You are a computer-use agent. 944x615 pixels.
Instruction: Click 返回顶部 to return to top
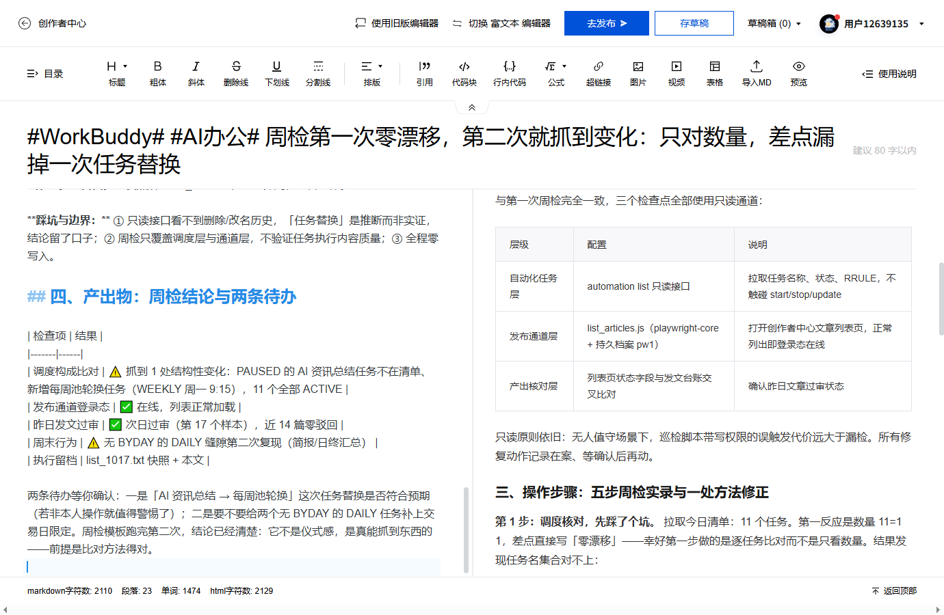pyautogui.click(x=894, y=591)
